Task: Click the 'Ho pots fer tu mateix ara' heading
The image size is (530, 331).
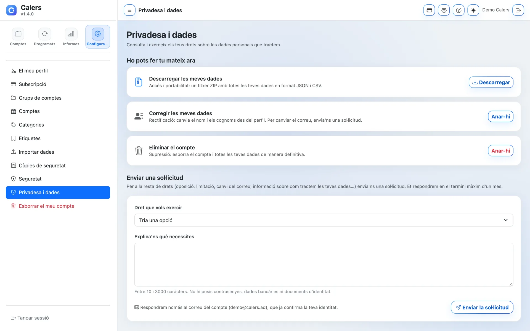Action: click(x=161, y=60)
